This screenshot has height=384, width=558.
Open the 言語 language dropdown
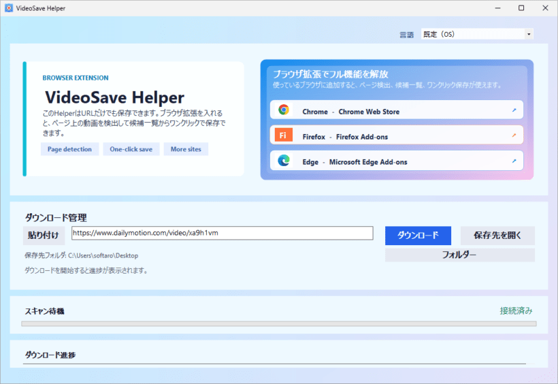pyautogui.click(x=477, y=34)
